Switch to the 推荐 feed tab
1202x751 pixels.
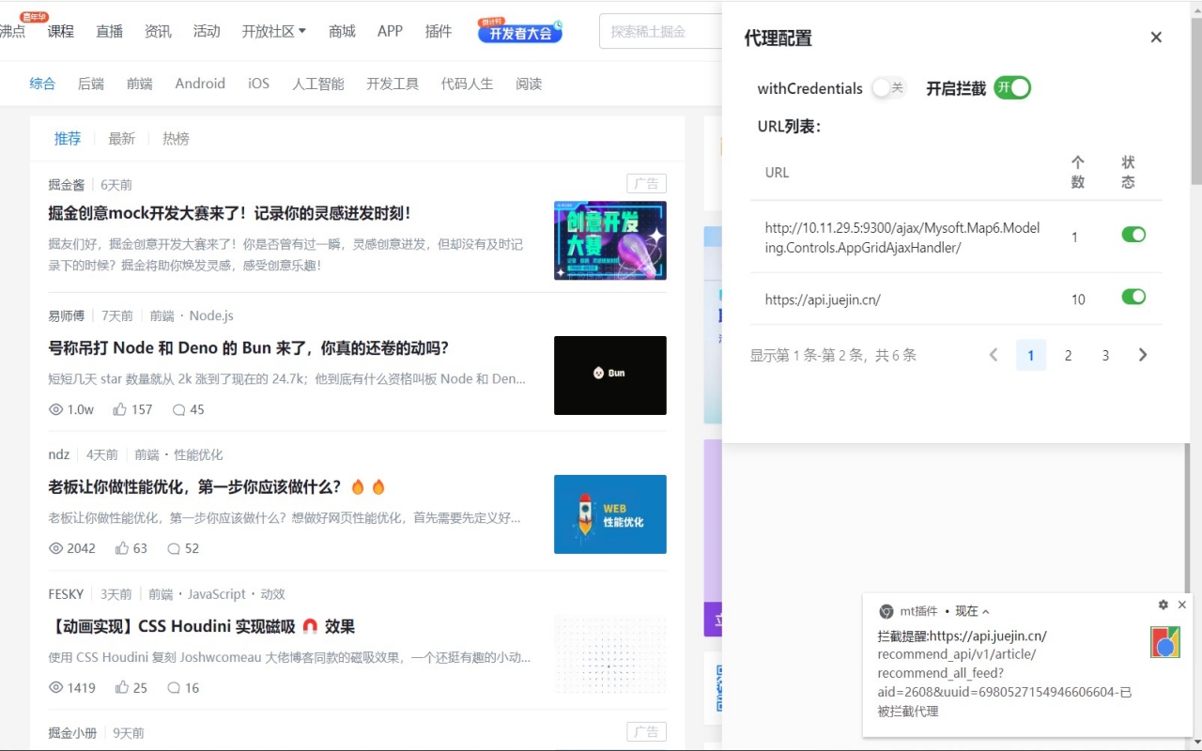[x=68, y=138]
